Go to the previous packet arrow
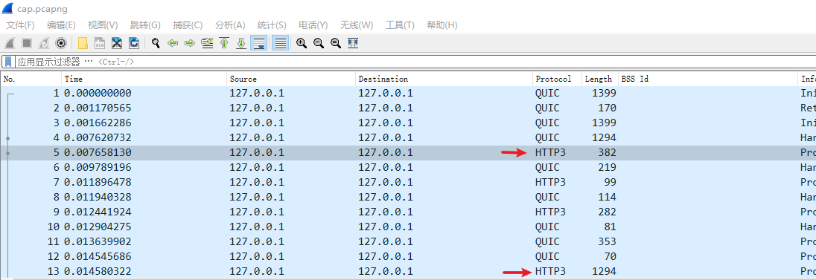 [x=173, y=43]
